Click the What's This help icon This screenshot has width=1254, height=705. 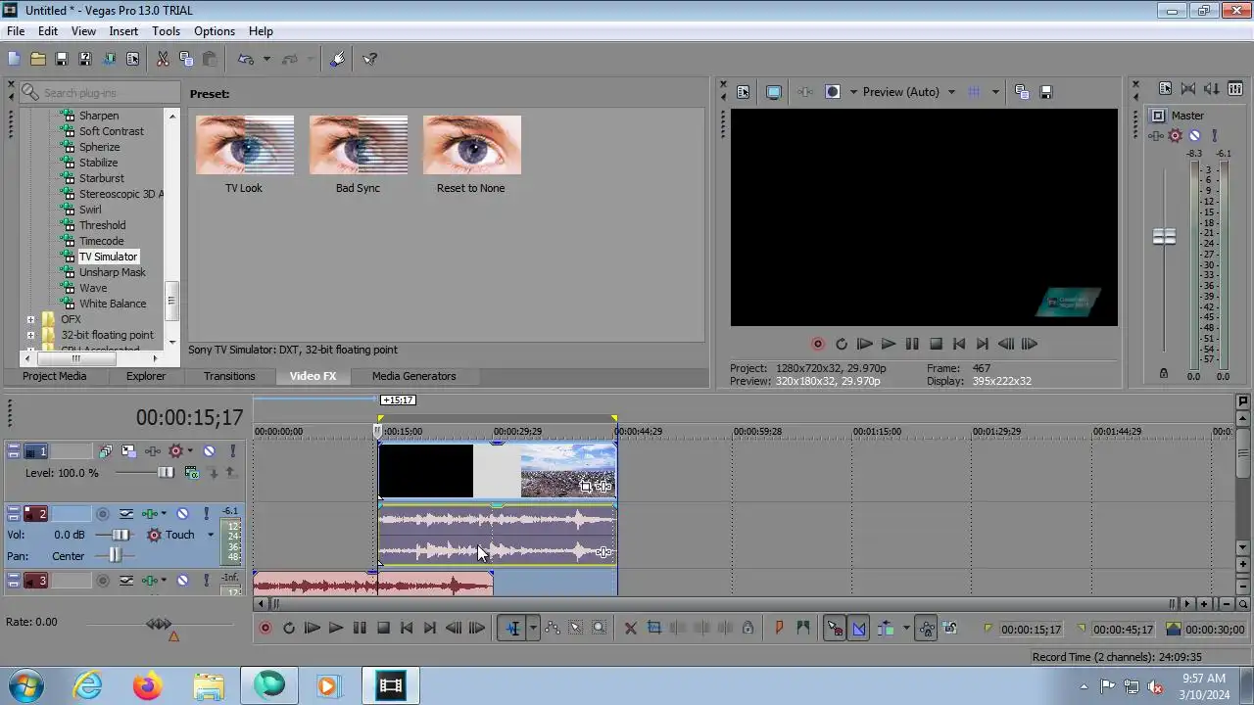(370, 59)
